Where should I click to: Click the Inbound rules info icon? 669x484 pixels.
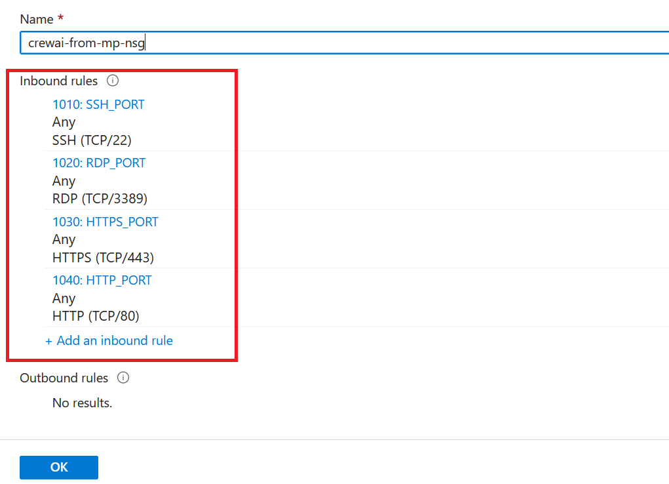coord(113,80)
